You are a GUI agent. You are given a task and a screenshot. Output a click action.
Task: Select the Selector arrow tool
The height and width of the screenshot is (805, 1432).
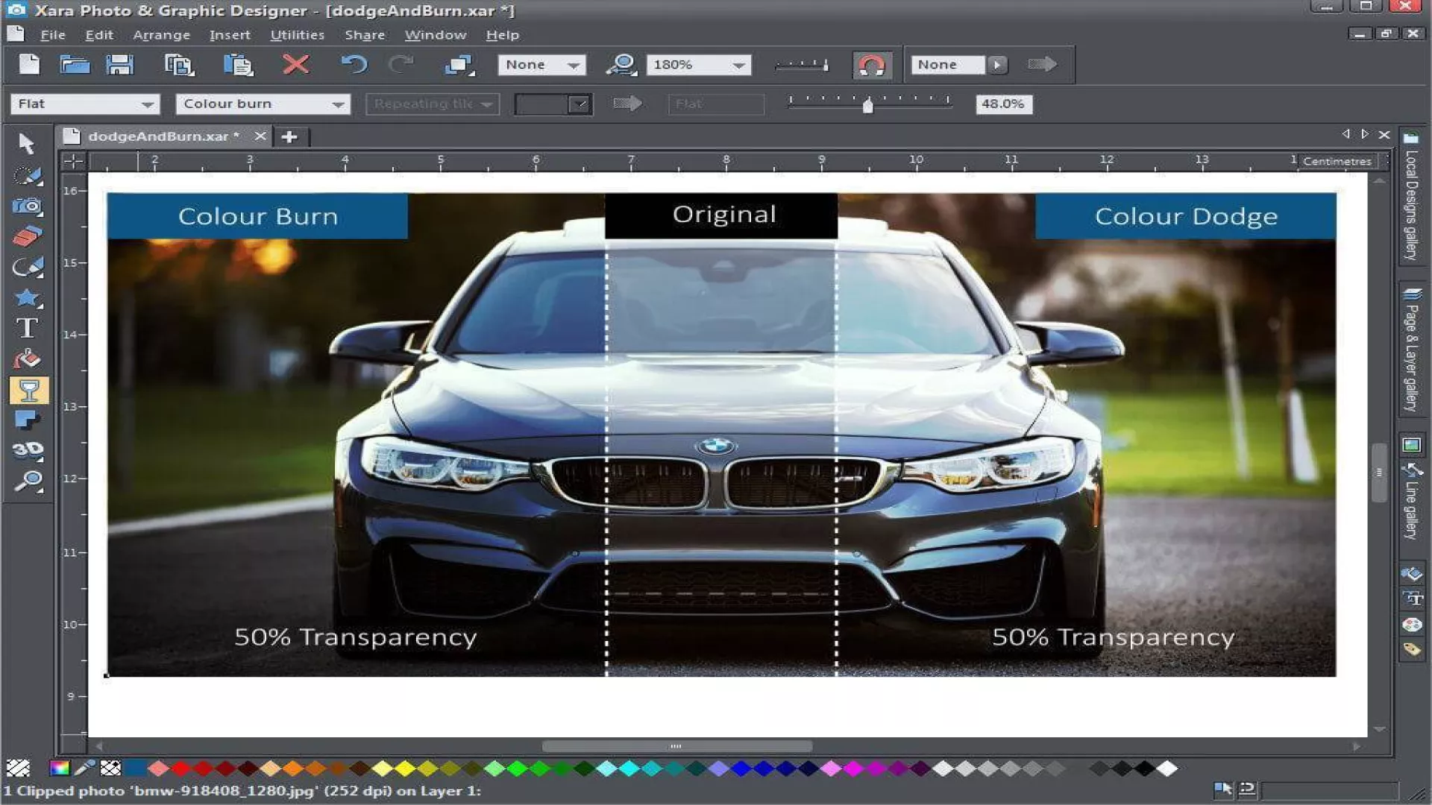27,142
